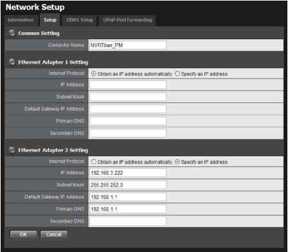The width and height of the screenshot is (288, 252).
Task: Click the OK button
Action: tap(23, 235)
